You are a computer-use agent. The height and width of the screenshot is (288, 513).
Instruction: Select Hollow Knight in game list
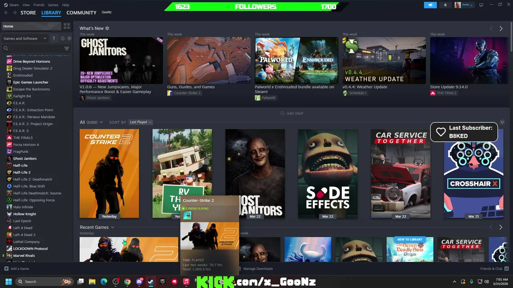[x=24, y=214]
